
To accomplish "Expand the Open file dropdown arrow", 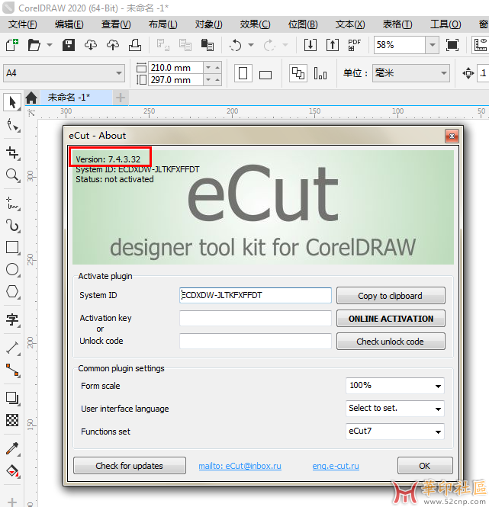I will click(50, 45).
